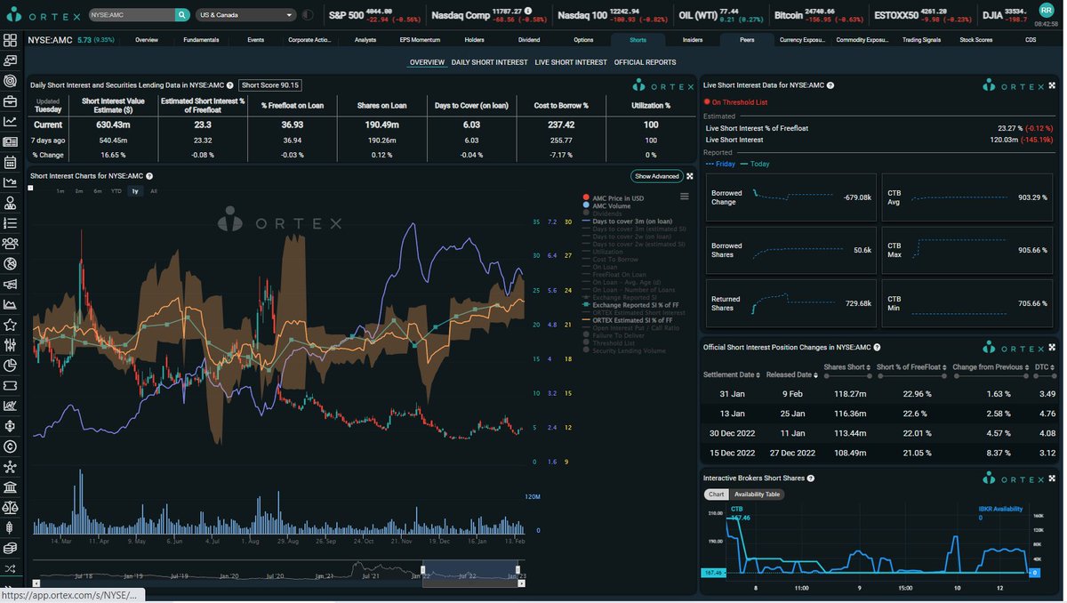Click the ticket-shaped sidebar icon

10,385
